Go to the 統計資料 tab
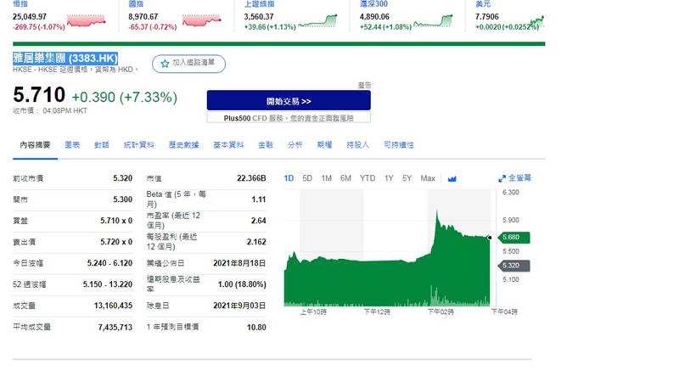679x382 pixels. coord(137,145)
